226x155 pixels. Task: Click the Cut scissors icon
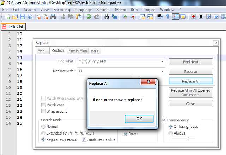pyautogui.click(x=63, y=17)
